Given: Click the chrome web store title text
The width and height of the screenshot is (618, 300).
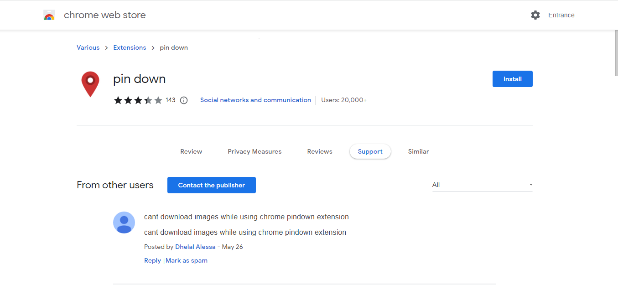Looking at the screenshot, I should coord(105,15).
